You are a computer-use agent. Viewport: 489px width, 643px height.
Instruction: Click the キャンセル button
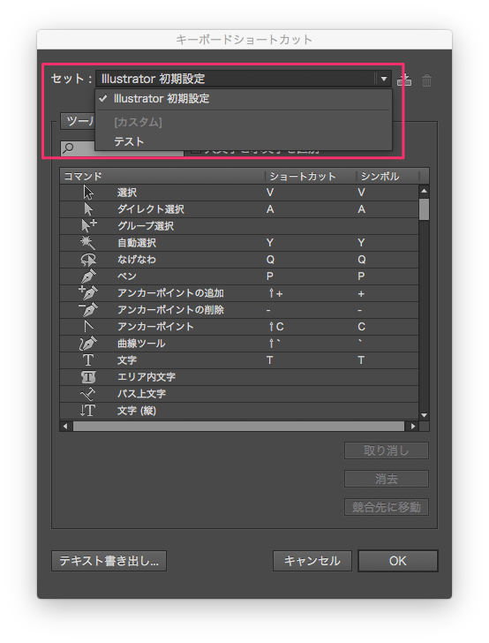tap(312, 561)
